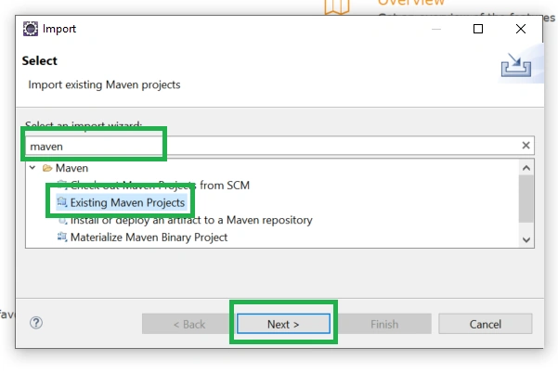Click the disabled < Back button
This screenshot has width=558, height=373.
click(x=189, y=324)
